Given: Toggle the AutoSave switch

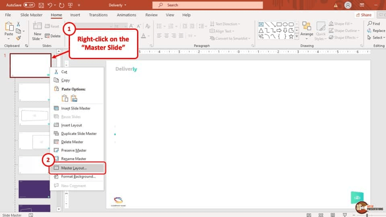Looking at the screenshot, I should pos(29,5).
